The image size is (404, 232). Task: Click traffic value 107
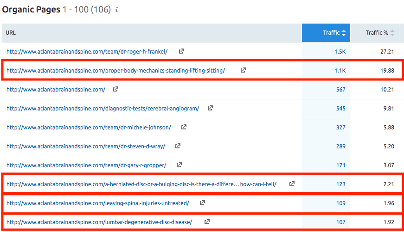click(340, 222)
